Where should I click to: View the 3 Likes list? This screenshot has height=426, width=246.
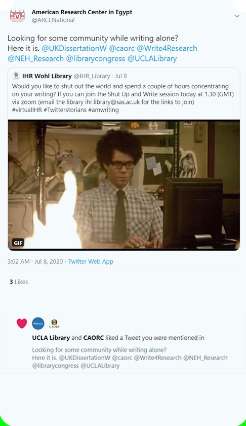(x=19, y=282)
